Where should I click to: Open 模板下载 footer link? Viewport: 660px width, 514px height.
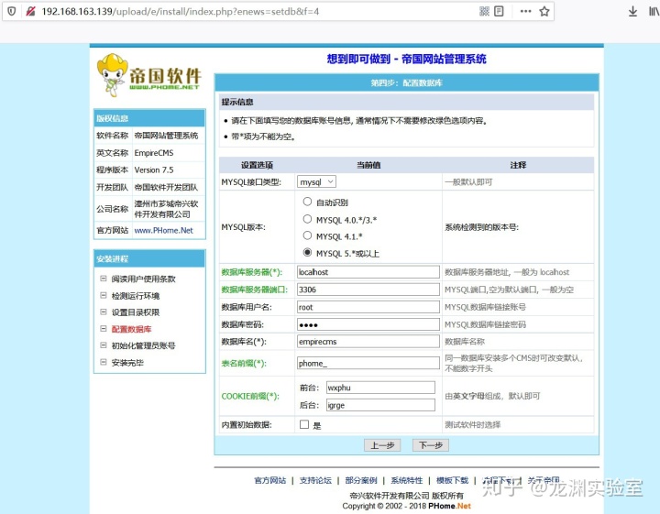452,480
